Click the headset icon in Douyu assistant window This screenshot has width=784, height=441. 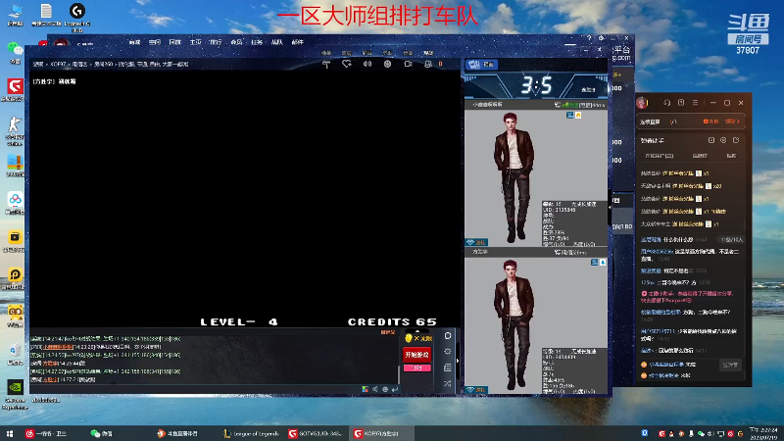667,103
